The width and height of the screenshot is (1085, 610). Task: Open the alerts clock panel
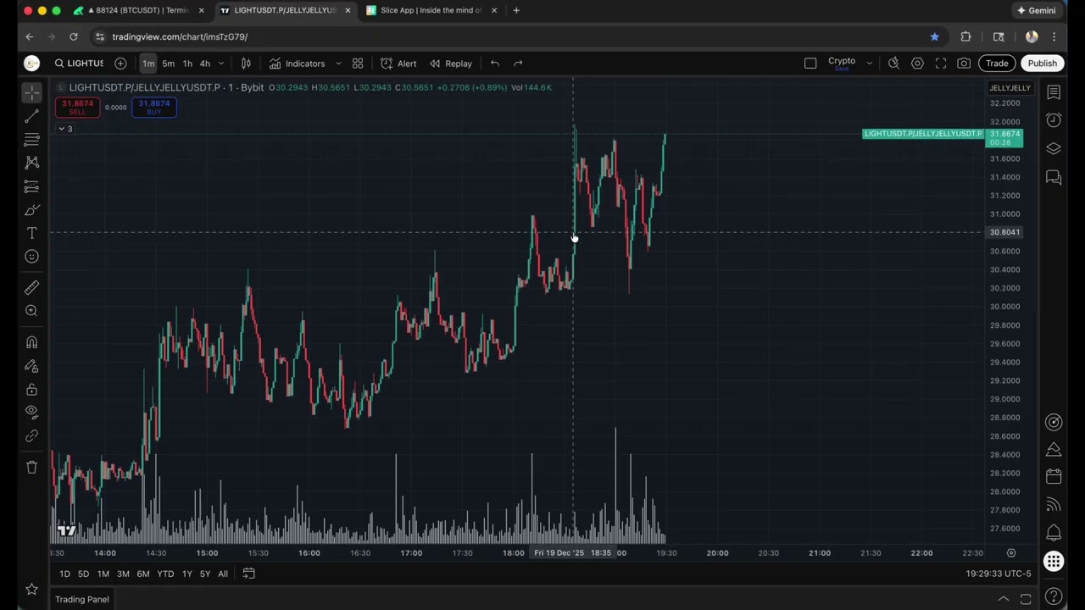1054,120
